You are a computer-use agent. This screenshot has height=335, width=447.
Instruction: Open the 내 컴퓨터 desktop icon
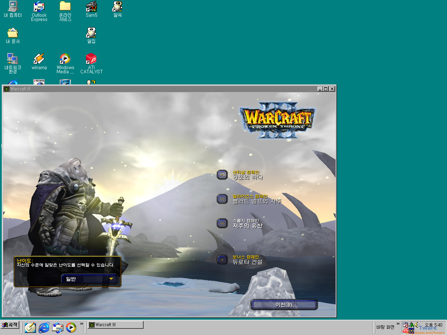point(13,9)
